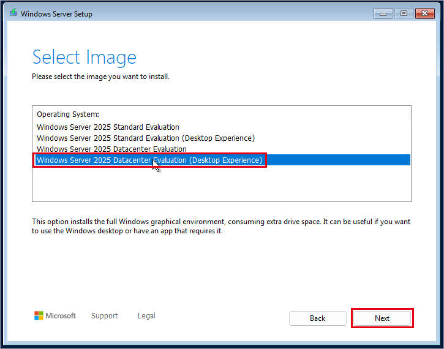
Task: Select Windows Server 2025 Datacenter Evaluation core
Action: [x=111, y=149]
